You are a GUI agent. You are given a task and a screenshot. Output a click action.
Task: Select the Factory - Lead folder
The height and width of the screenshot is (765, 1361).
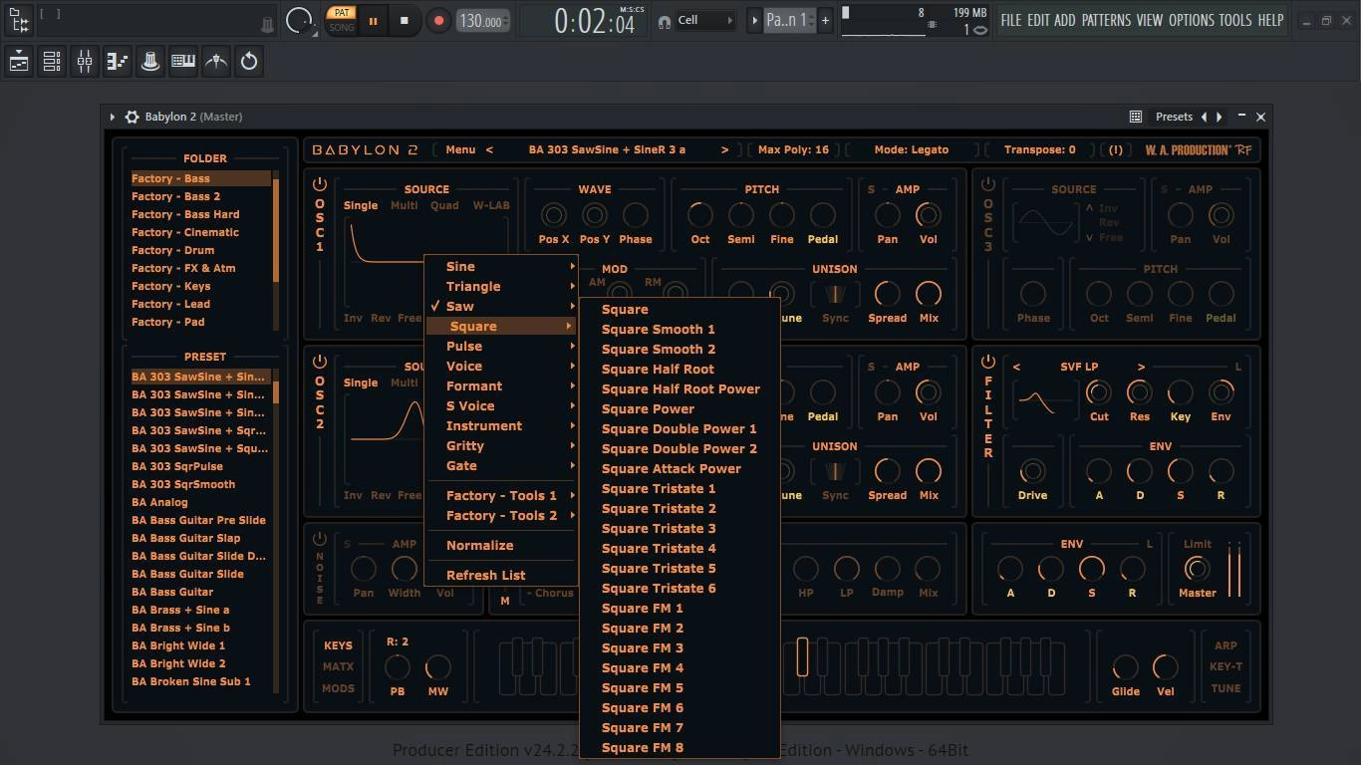pos(200,304)
